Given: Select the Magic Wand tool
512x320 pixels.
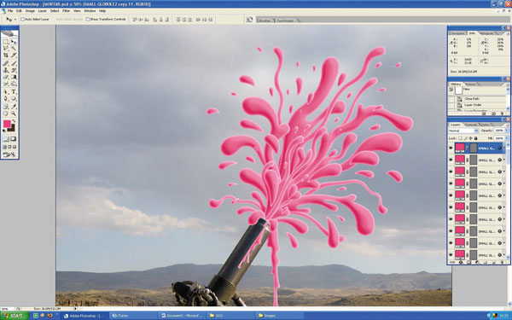Looking at the screenshot, I should point(14,48).
